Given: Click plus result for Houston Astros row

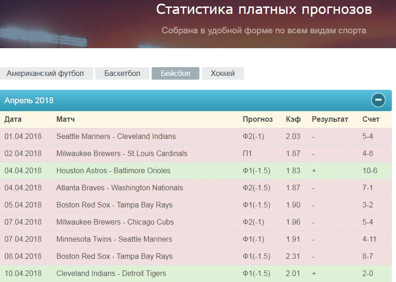Looking at the screenshot, I should [x=314, y=170].
